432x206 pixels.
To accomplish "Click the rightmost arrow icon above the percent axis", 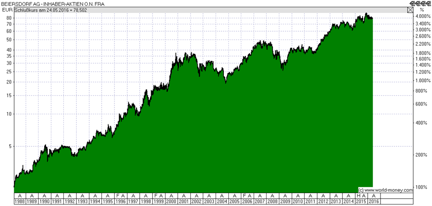I will [x=428, y=3].
